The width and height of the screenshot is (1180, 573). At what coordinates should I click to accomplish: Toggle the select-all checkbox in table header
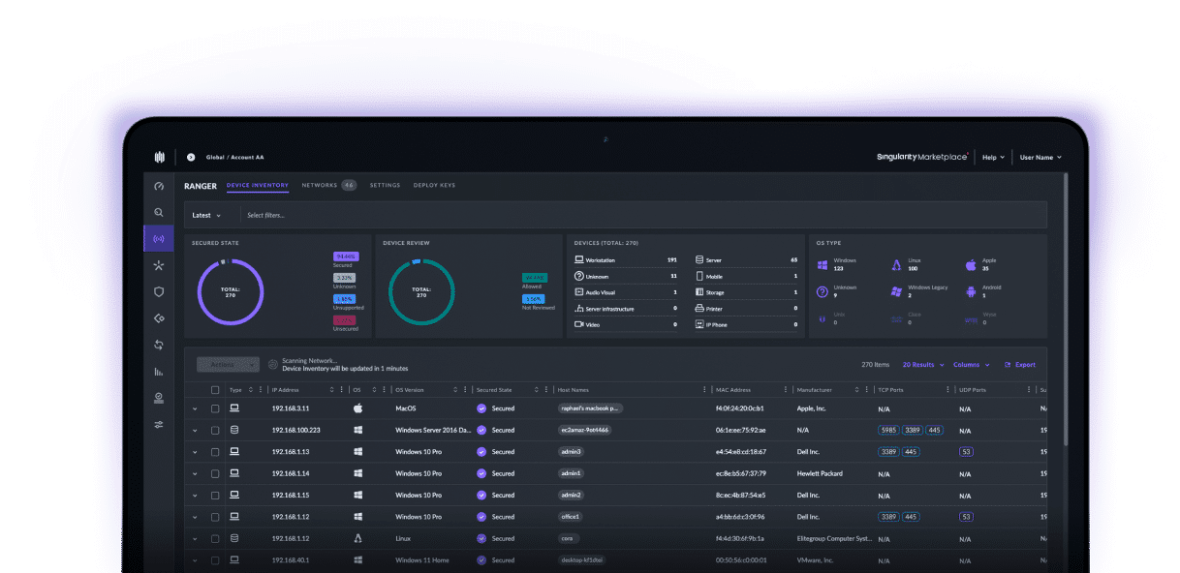215,390
